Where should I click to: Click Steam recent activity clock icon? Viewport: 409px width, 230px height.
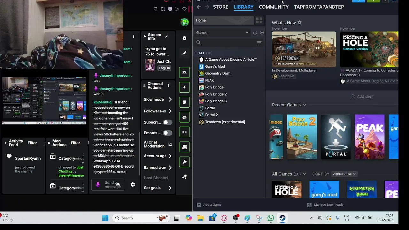click(255, 33)
